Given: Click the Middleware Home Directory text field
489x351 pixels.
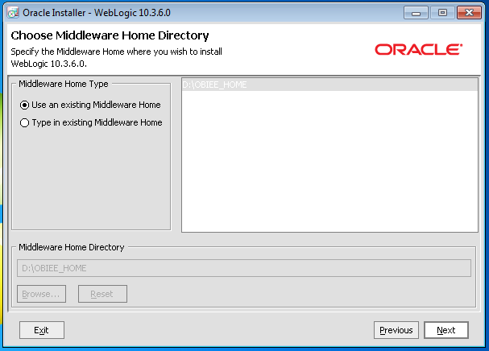Looking at the screenshot, I should [x=244, y=268].
